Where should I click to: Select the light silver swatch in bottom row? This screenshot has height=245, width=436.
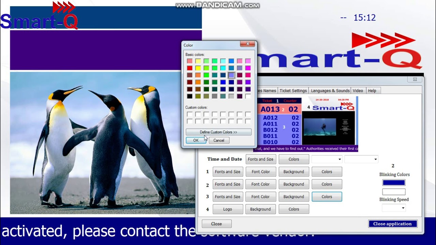(231, 96)
